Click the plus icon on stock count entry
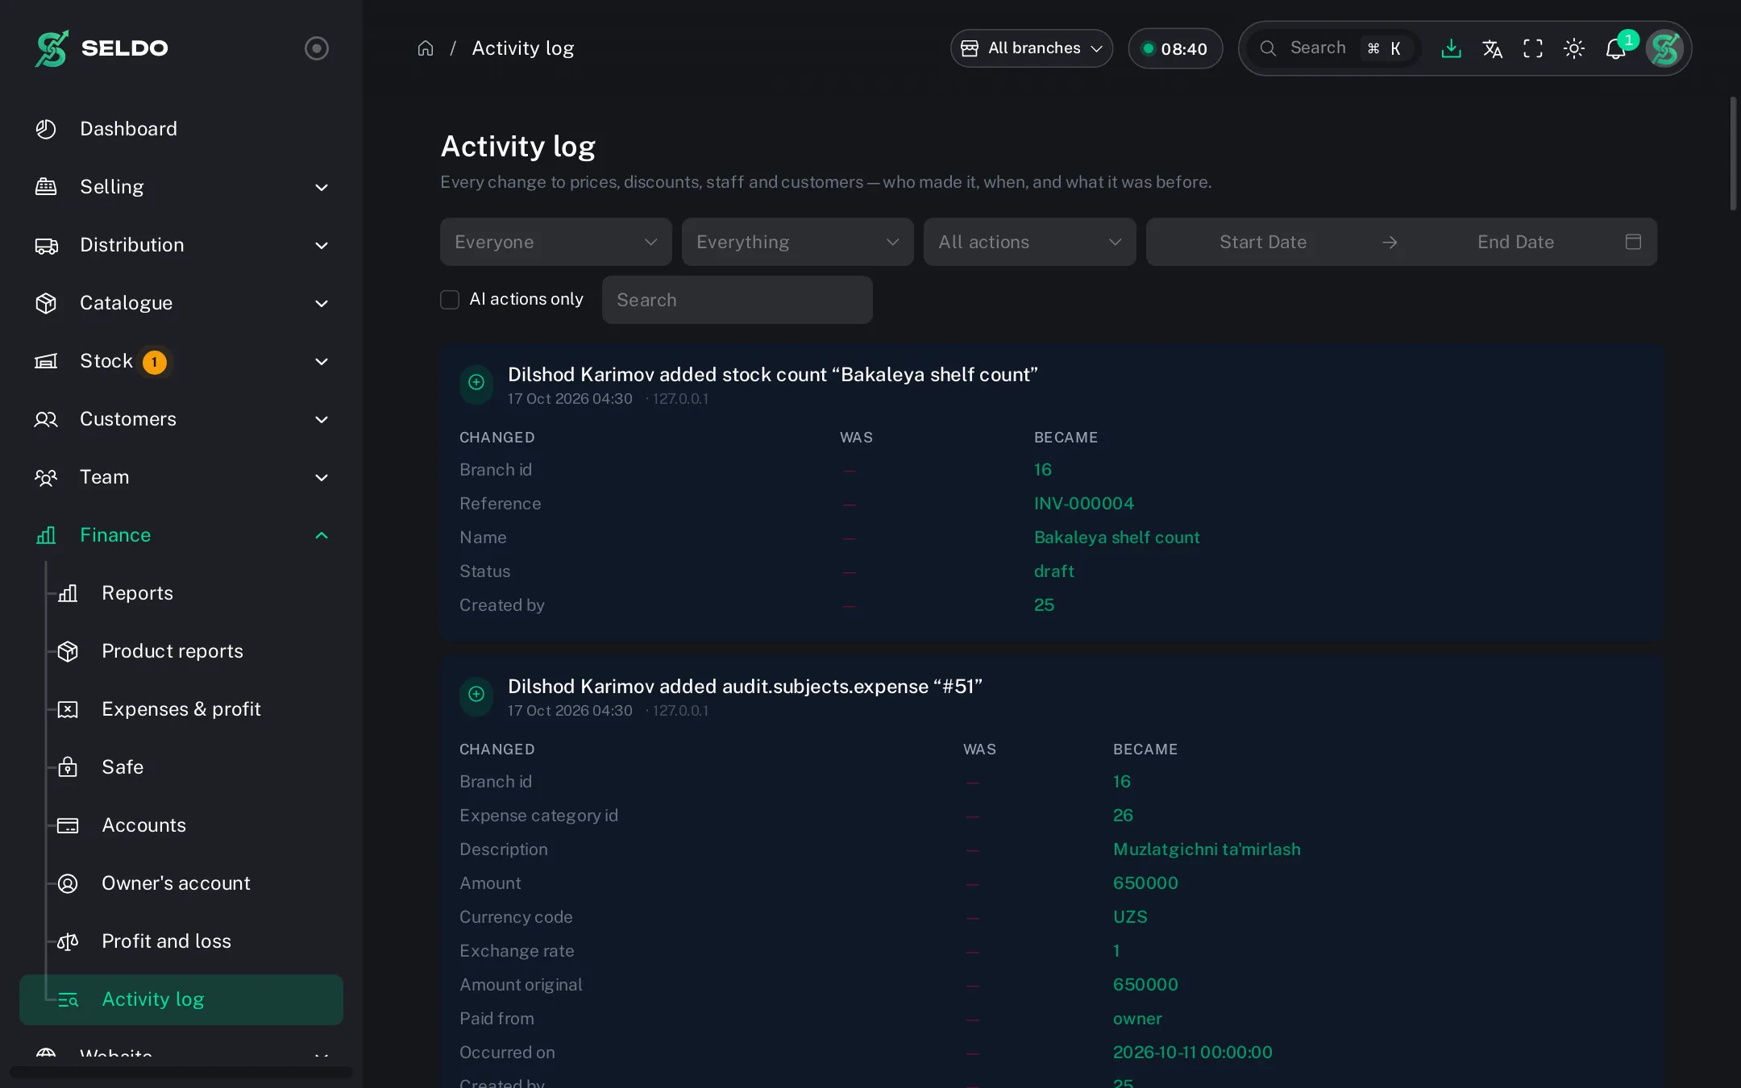This screenshot has width=1741, height=1088. click(476, 382)
